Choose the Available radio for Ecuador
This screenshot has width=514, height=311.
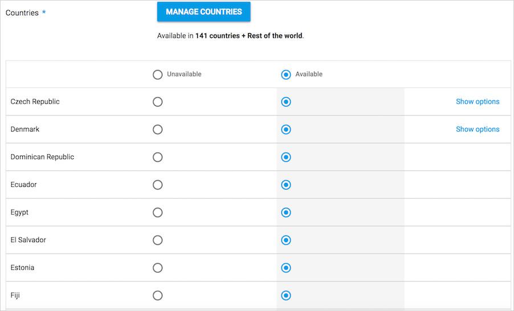(286, 185)
